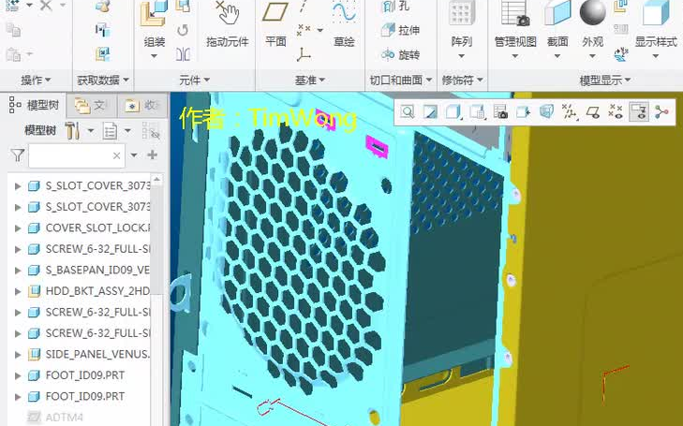Switch to the 模型树 tab
Viewport: 683px width, 426px height.
click(x=35, y=105)
